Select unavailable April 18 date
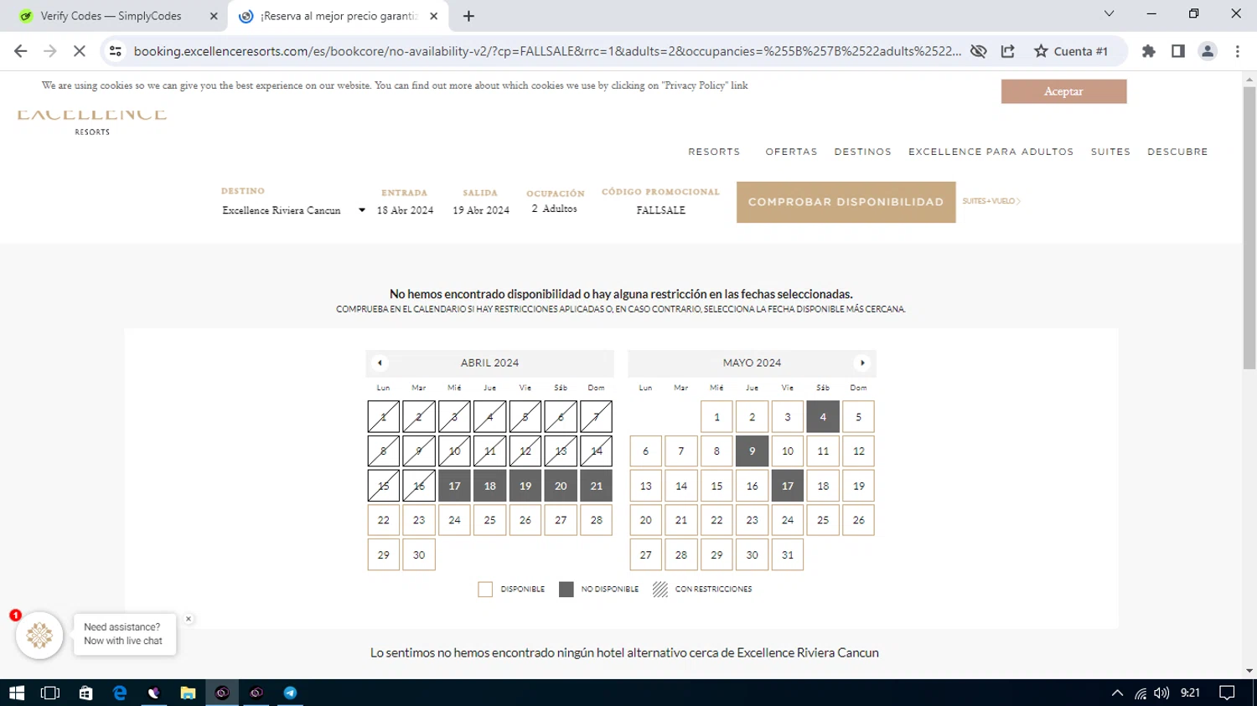The height and width of the screenshot is (706, 1257). click(489, 486)
